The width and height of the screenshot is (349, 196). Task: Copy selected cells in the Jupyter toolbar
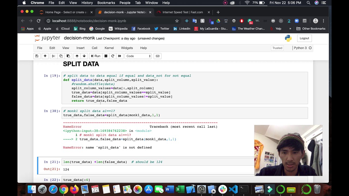[61, 56]
